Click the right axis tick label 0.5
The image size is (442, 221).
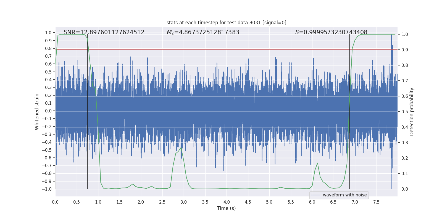405,112
